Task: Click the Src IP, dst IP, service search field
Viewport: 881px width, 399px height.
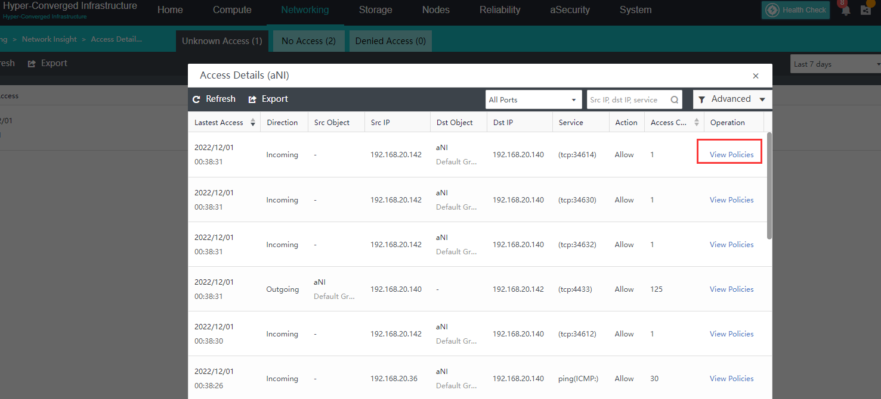Action: [x=635, y=100]
